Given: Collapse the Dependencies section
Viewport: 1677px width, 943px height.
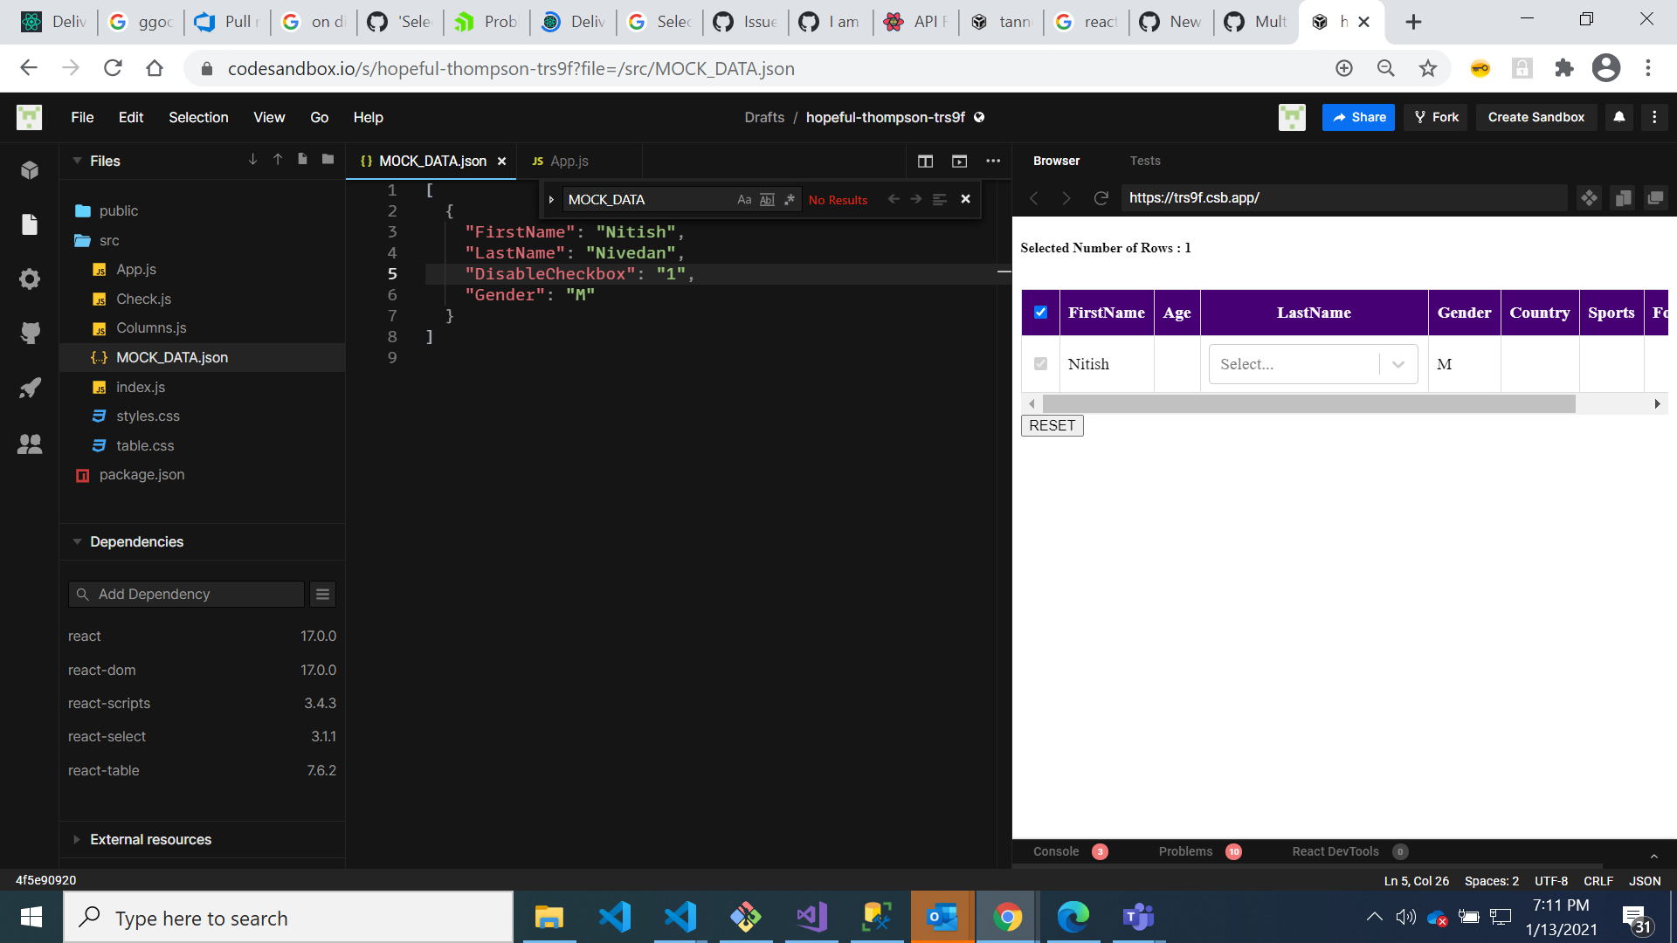Looking at the screenshot, I should [136, 541].
